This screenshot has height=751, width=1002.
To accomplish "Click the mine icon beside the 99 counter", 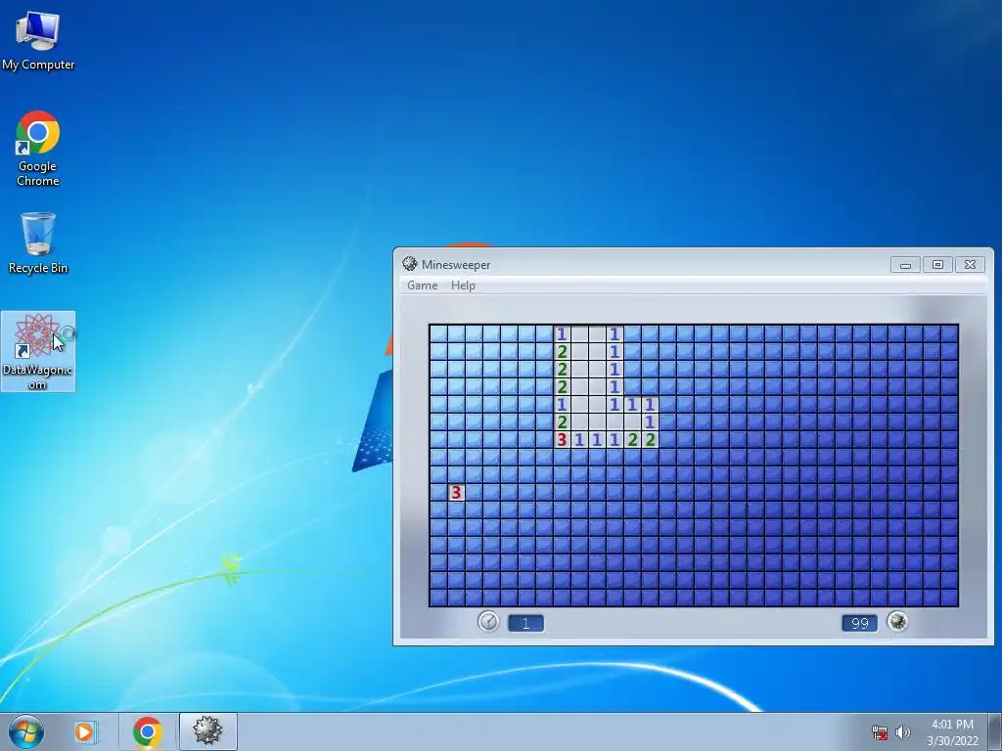I will 897,621.
